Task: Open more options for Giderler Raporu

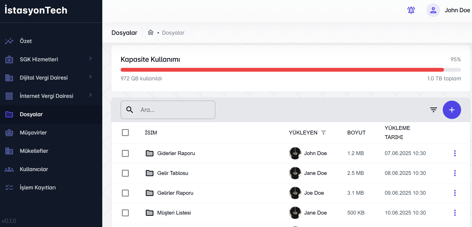Action: [x=455, y=153]
